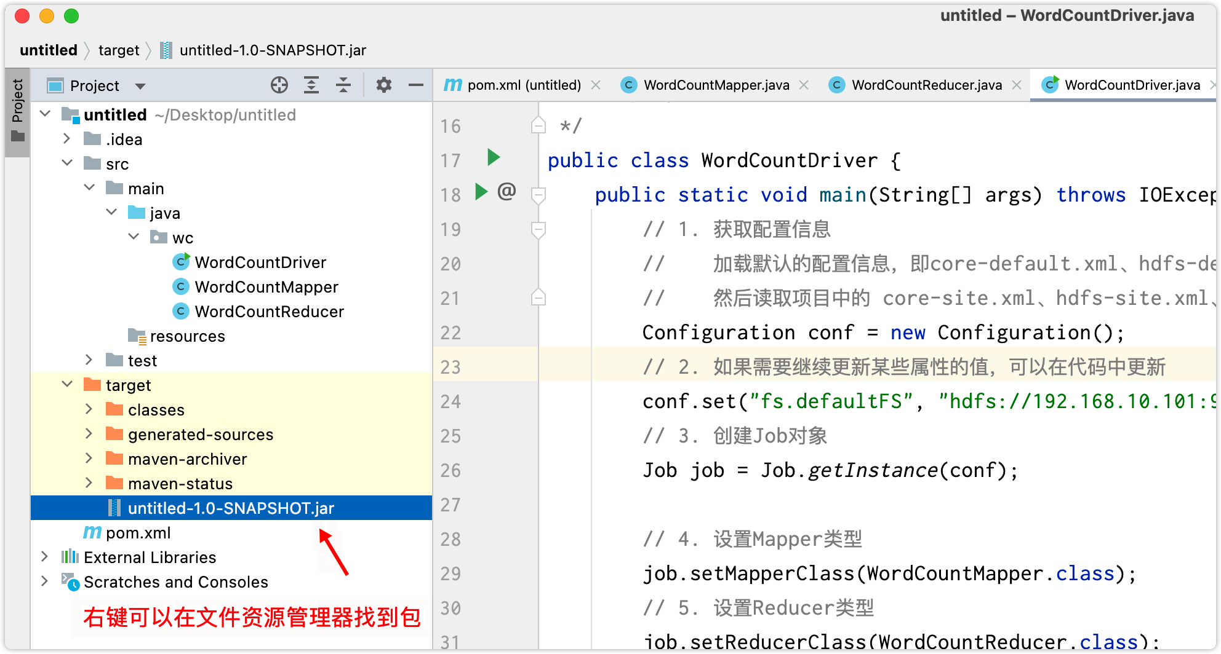Expand the classes folder
Image resolution: width=1221 pixels, height=654 pixels.
click(89, 409)
